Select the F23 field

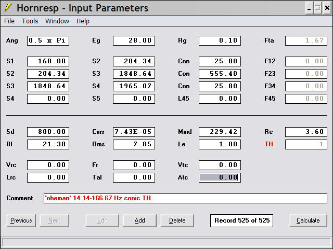pos(306,74)
